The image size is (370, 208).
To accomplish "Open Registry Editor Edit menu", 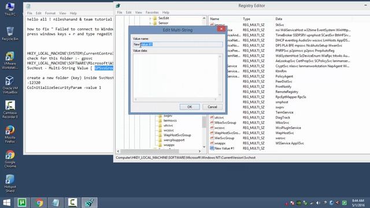I will 128,13.
